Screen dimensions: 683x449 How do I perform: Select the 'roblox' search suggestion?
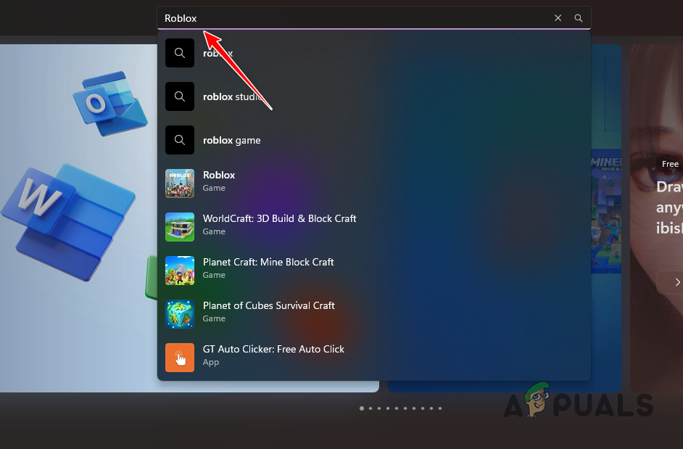373,53
